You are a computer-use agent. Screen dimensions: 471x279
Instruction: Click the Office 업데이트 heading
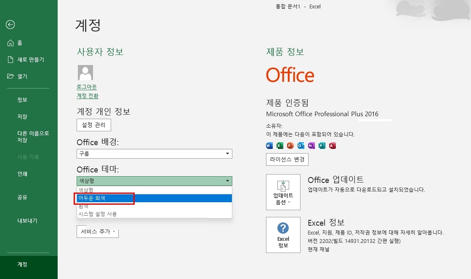[x=335, y=180]
